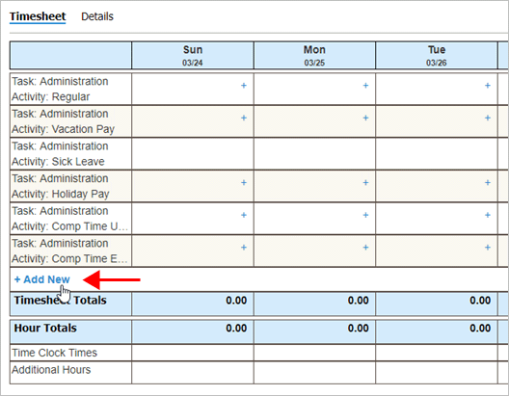Viewport: 509px width, 396px height.
Task: Add Monday hours for Regular activity
Action: (x=365, y=86)
